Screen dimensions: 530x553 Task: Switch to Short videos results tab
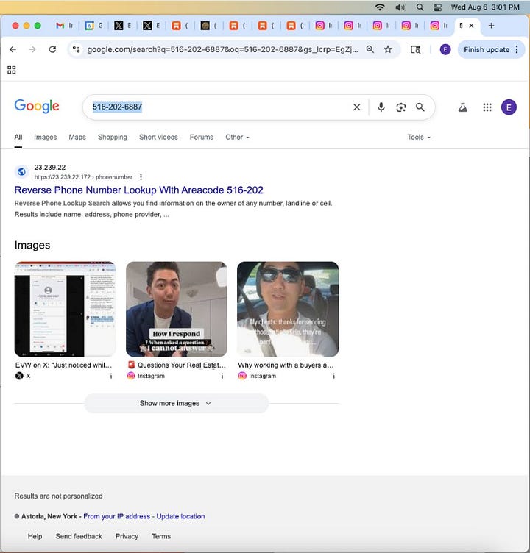pyautogui.click(x=158, y=138)
